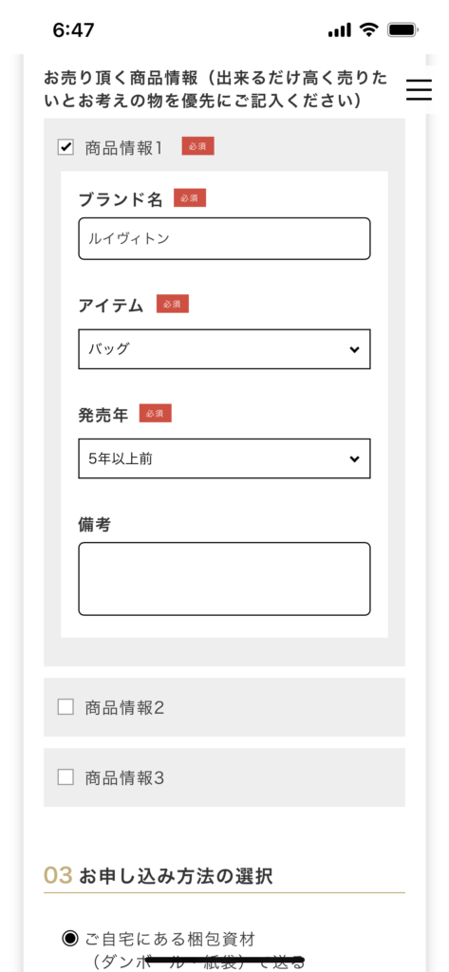Uncheck the 商品情報1 checkbox
The image size is (449, 972).
tap(65, 147)
